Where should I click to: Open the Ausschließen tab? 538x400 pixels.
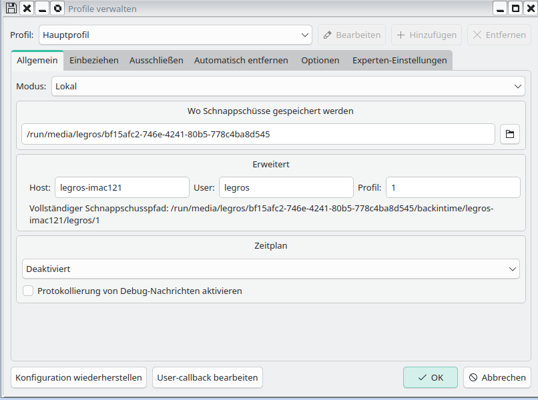(156, 60)
